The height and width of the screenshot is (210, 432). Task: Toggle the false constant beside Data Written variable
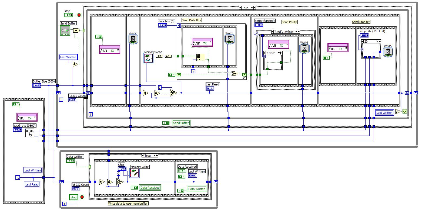181,191
